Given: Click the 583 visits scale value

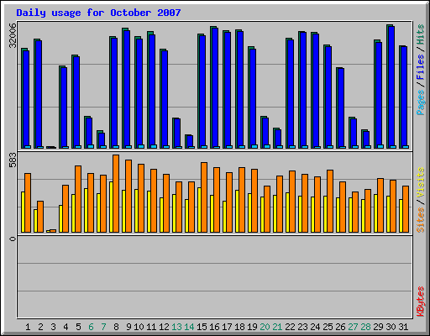Looking at the screenshot, I should tap(13, 160).
